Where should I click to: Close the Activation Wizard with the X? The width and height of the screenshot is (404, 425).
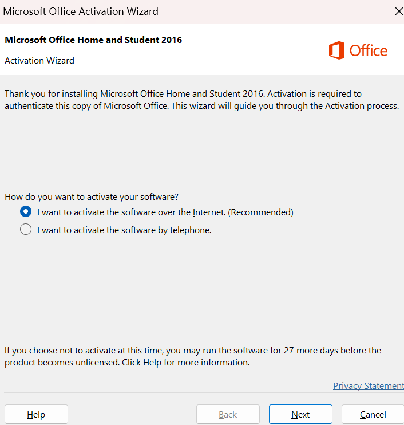399,11
